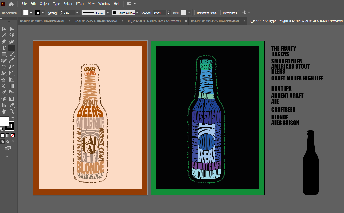Swap fill and stroke colors
Viewport: 344px width, 213px height.
point(13,118)
